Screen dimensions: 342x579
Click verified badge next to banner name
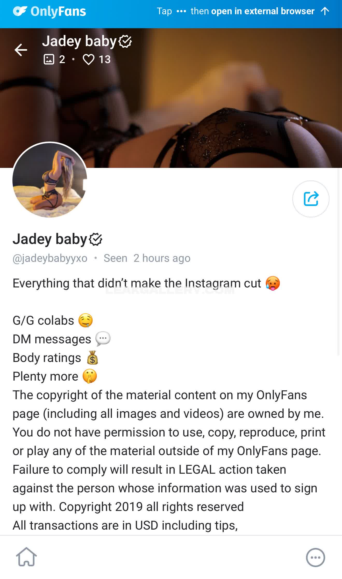coord(125,41)
